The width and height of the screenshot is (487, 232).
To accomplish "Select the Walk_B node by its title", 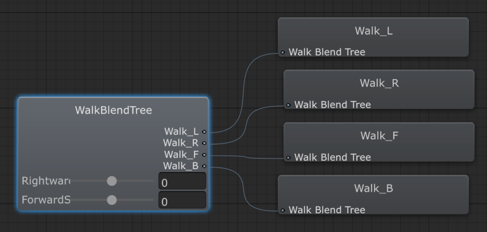I will 373,188.
